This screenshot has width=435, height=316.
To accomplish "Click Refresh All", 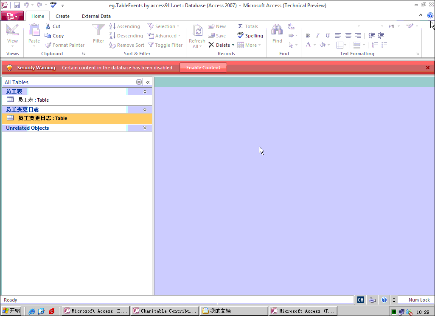I will 197,36.
